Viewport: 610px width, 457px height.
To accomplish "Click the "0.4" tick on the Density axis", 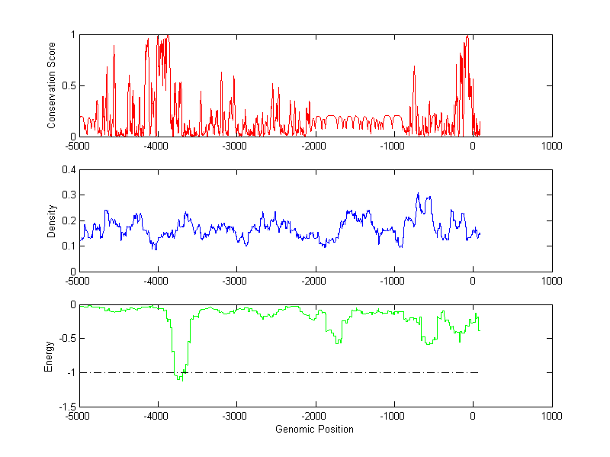I will tap(66, 170).
